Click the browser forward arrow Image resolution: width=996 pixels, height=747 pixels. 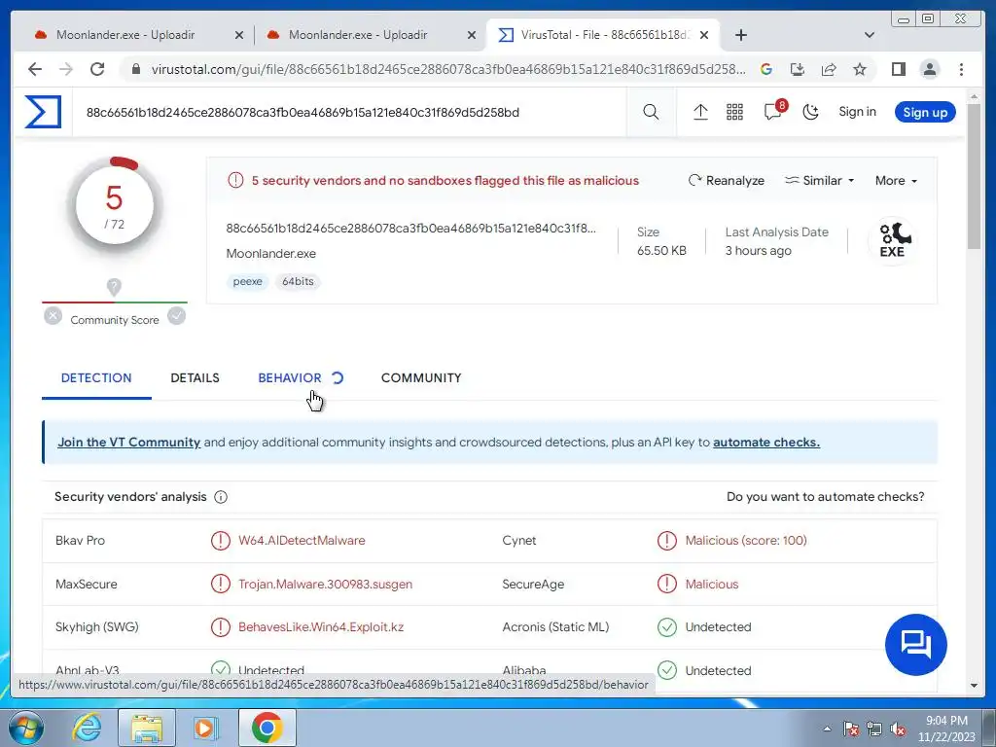(66, 69)
